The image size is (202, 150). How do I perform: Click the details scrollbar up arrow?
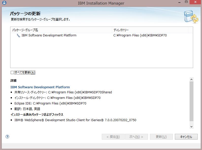point(191,79)
